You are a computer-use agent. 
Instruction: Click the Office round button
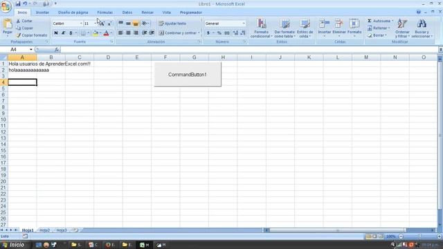coord(6,6)
